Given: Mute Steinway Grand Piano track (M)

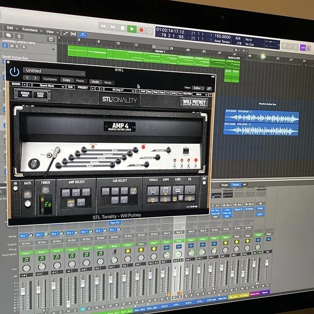Looking at the screenshot, I should click(12, 46).
